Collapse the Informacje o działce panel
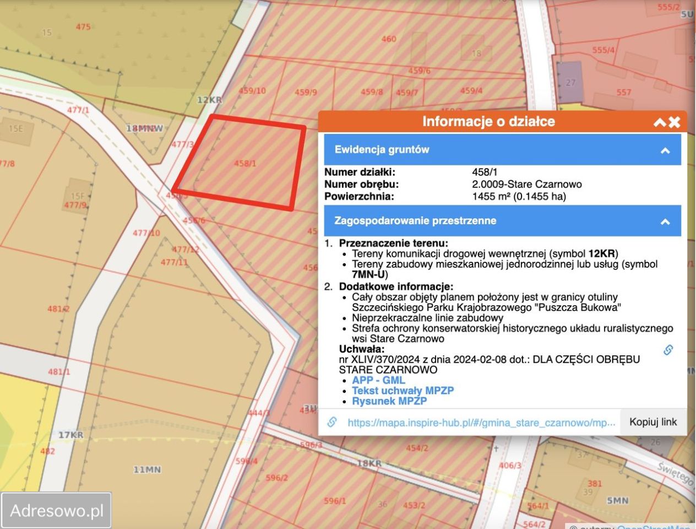 [x=659, y=122]
